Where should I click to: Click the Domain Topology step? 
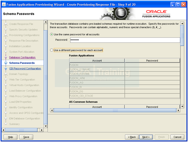tap(19, 74)
